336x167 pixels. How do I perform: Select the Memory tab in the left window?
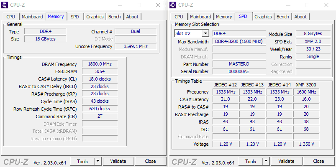(56, 16)
